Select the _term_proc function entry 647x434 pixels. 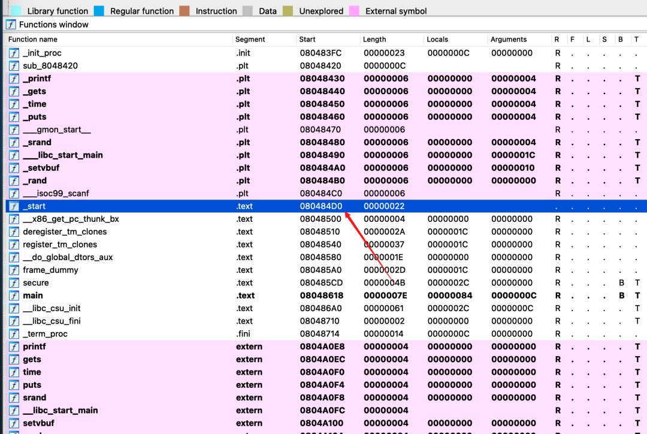[x=45, y=334]
